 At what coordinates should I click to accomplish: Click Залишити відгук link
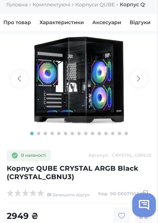coord(71,195)
